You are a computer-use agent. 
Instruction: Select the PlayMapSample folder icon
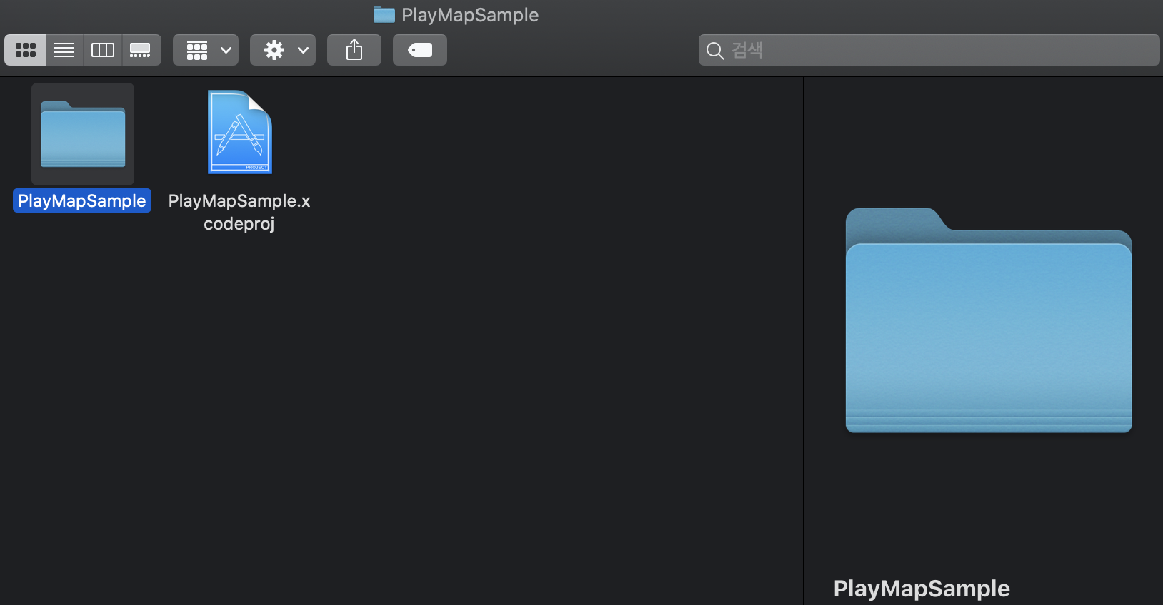tap(83, 134)
